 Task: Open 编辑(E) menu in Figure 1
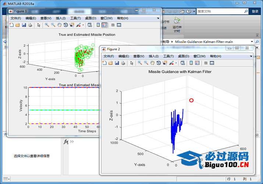point(31,18)
